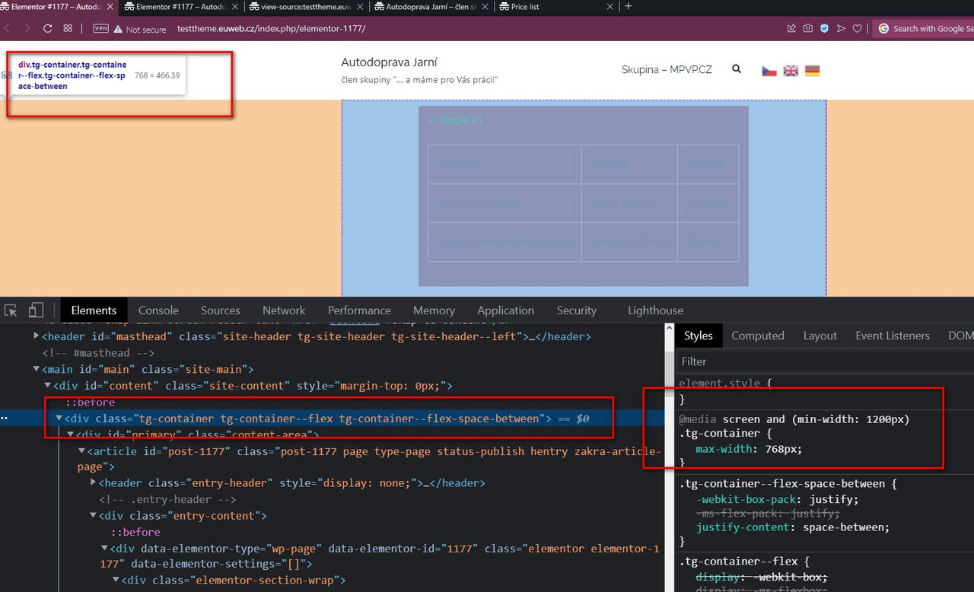Collapse the div#primary content-area node arrow

pyautogui.click(x=71, y=434)
